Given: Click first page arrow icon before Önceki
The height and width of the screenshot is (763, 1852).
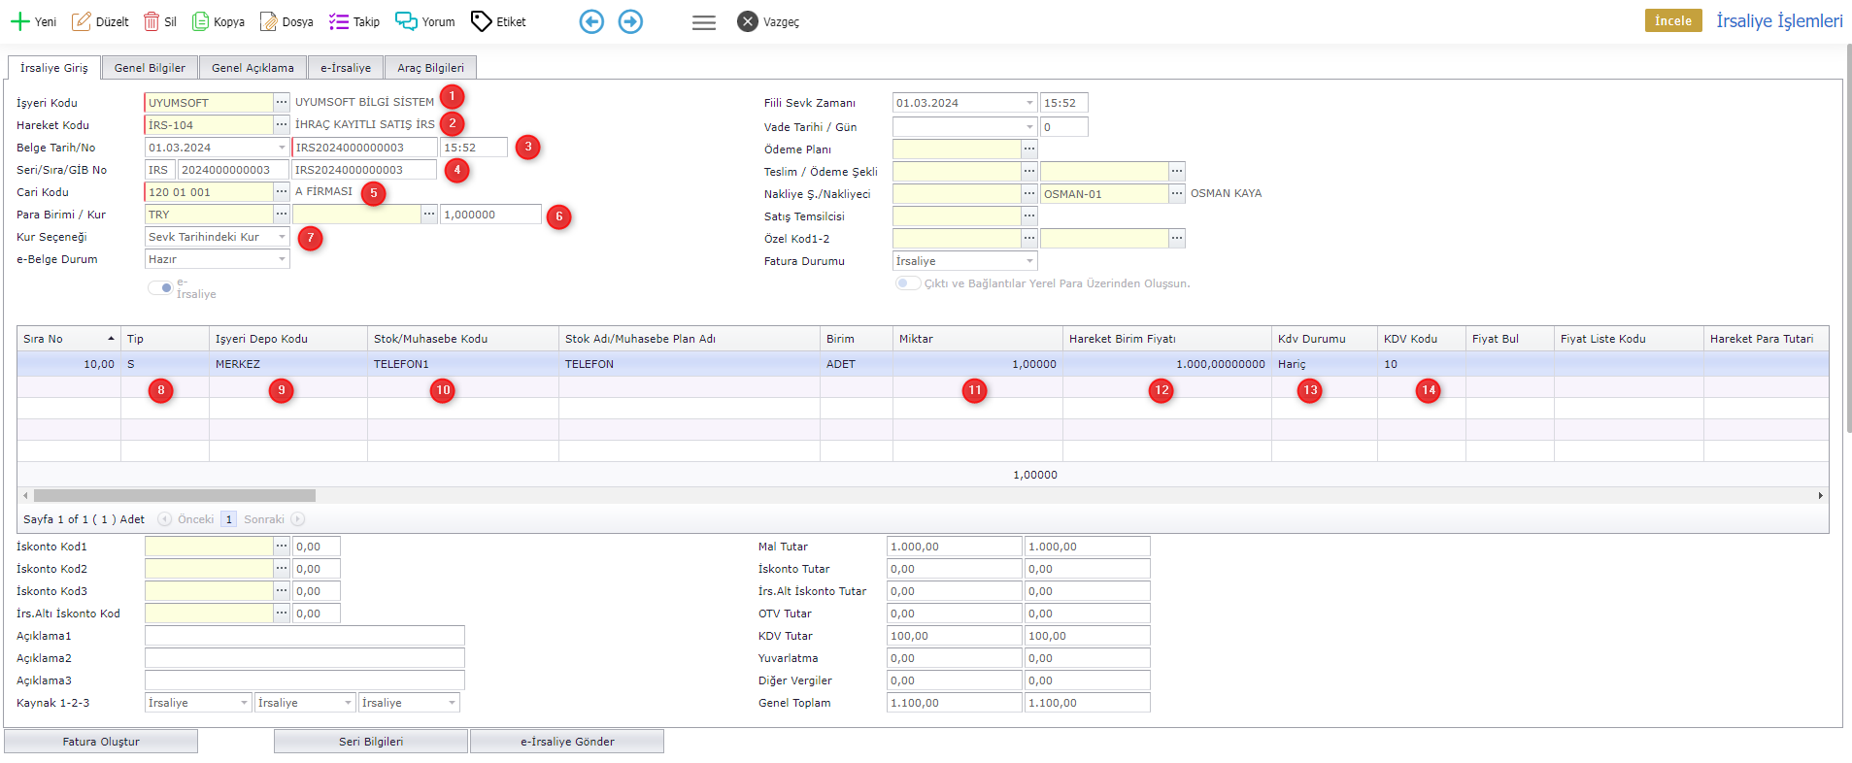Looking at the screenshot, I should click(165, 519).
